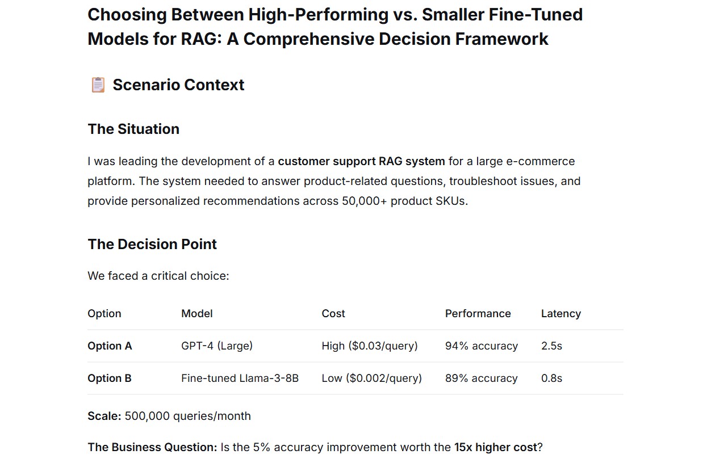Click the 2.5s latency value

[551, 346]
